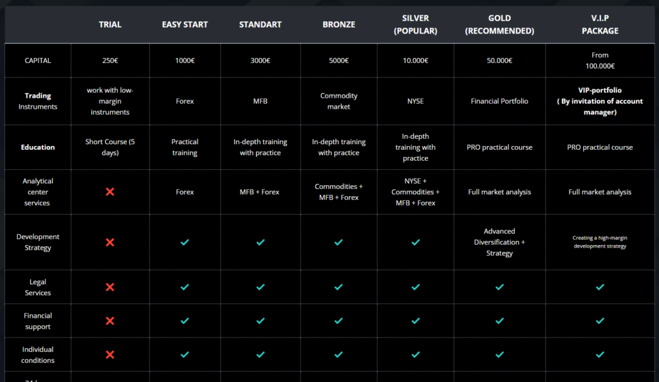Viewport: 659px width, 382px height.
Task: Click V.I.P Individual conditions checkmark
Action: point(600,354)
